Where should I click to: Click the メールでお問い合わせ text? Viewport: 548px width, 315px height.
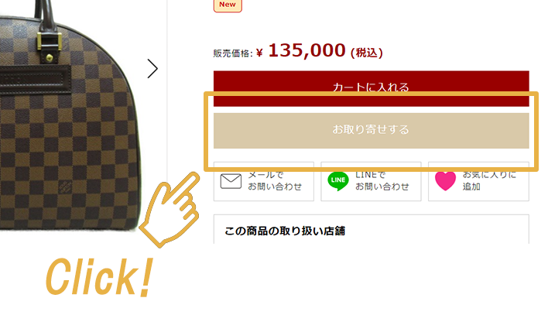tap(275, 181)
